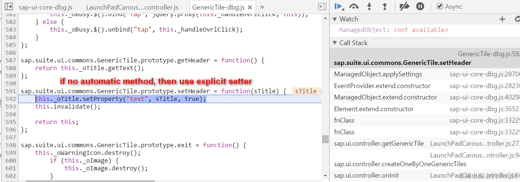Close the GenericTile-dbg.js tab

(x=250, y=7)
